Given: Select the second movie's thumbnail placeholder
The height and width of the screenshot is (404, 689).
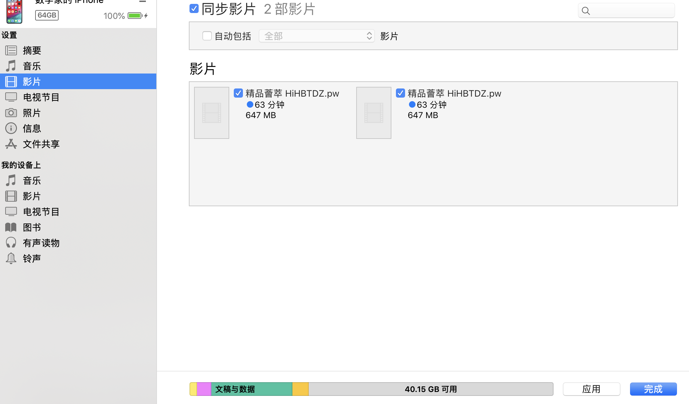Looking at the screenshot, I should click(x=373, y=113).
